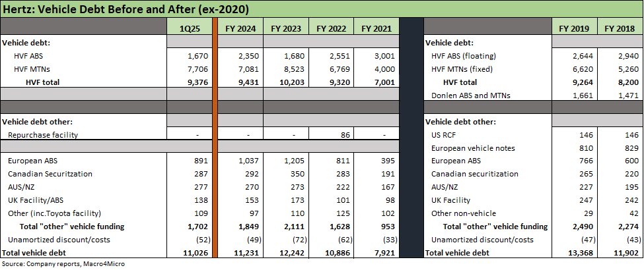Viewport: 644px width, 270px height.
Task: Select the FY 2024 column header
Action: pyautogui.click(x=240, y=29)
